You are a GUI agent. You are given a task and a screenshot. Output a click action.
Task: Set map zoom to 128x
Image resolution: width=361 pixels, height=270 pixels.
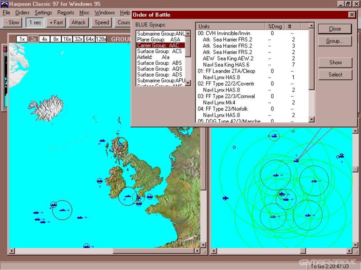point(101,39)
